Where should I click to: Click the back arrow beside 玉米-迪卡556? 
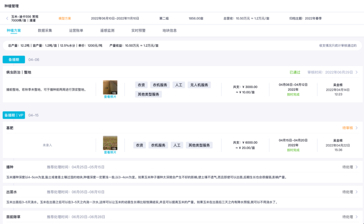point(7,19)
